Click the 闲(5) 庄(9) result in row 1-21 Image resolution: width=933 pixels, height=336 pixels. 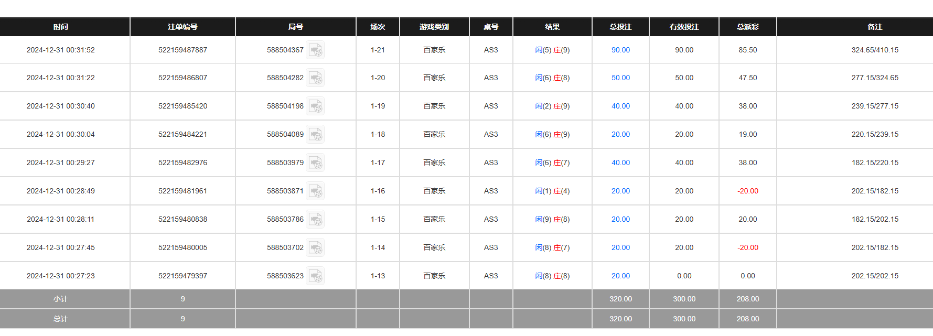click(552, 50)
